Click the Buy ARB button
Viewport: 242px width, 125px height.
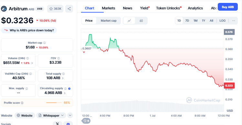228,7
